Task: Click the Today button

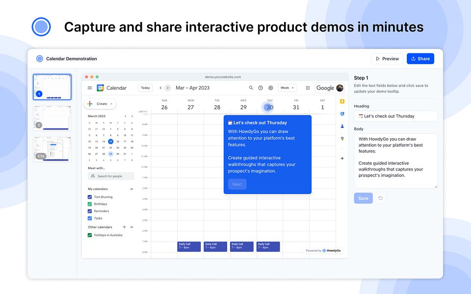Action: (145, 88)
